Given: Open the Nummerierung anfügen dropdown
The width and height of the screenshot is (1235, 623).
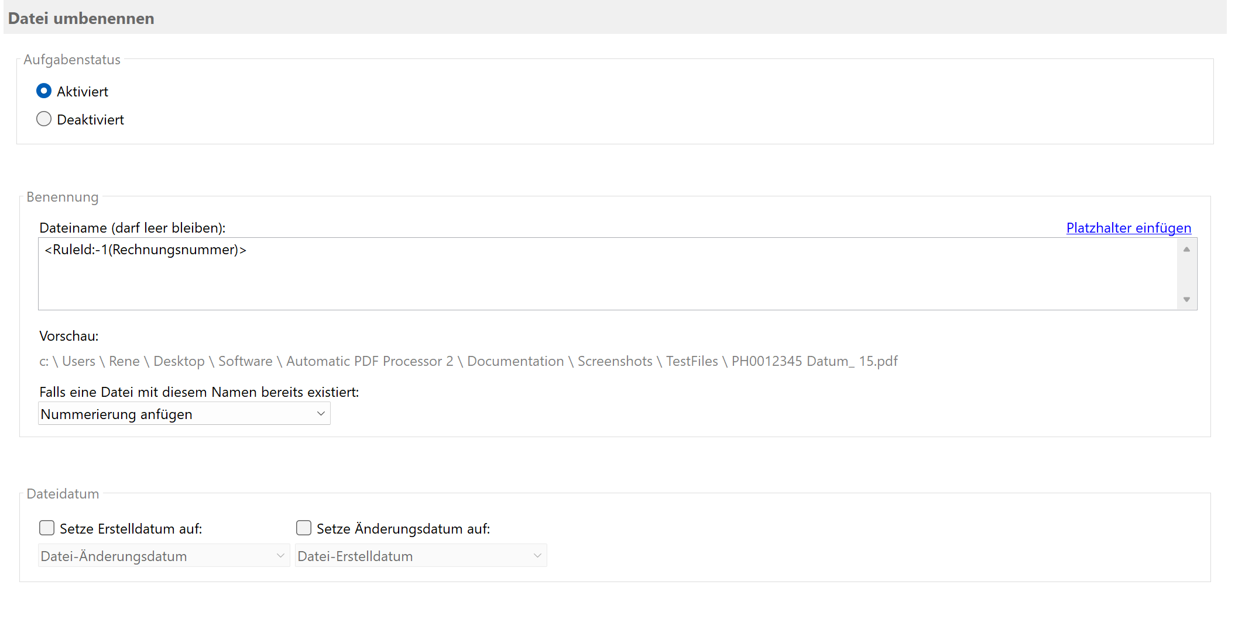Looking at the screenshot, I should 184,414.
